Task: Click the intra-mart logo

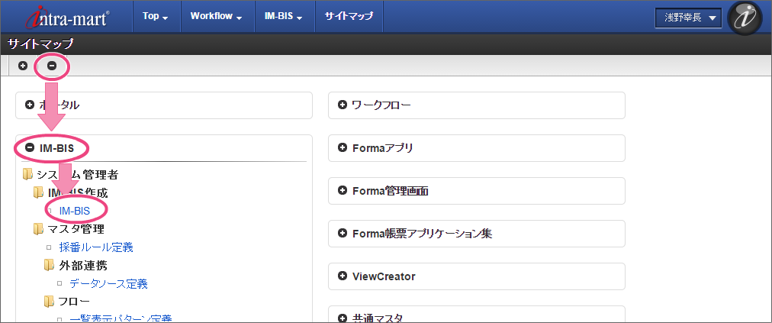Action: [66, 17]
